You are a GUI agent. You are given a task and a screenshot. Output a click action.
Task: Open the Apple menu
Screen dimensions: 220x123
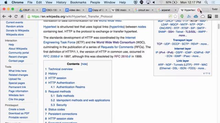6,2
